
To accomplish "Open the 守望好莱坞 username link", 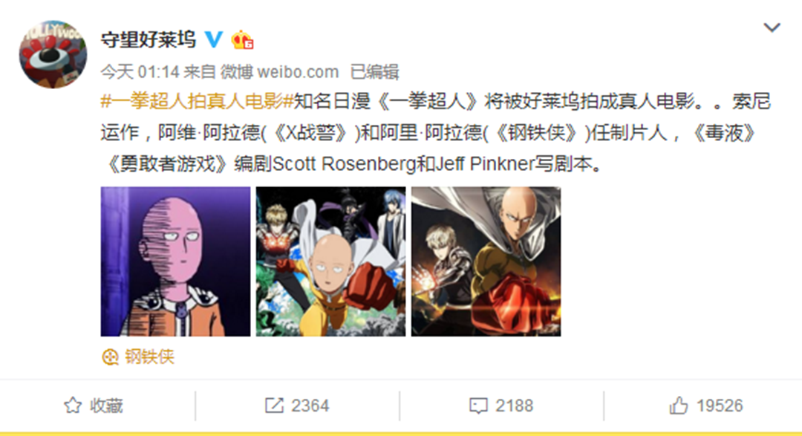I will click(149, 39).
